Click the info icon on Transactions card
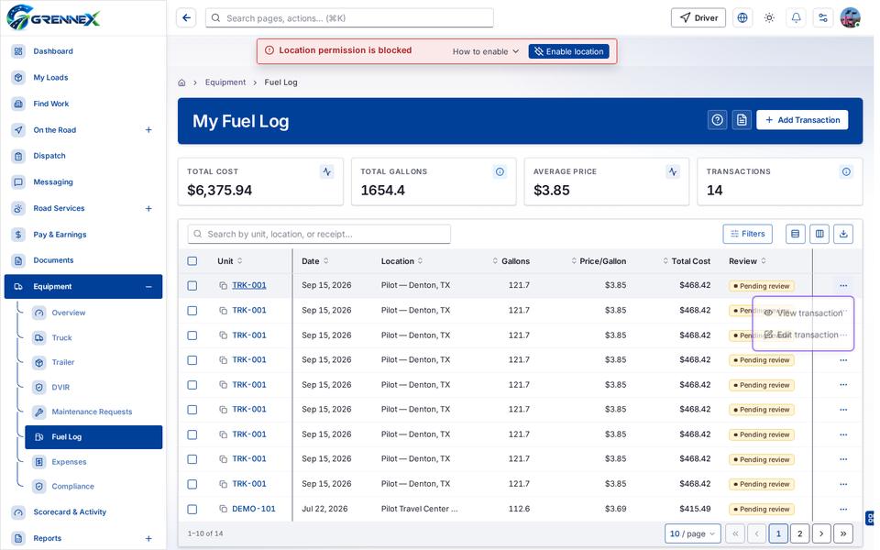The image size is (880, 550). [846, 171]
